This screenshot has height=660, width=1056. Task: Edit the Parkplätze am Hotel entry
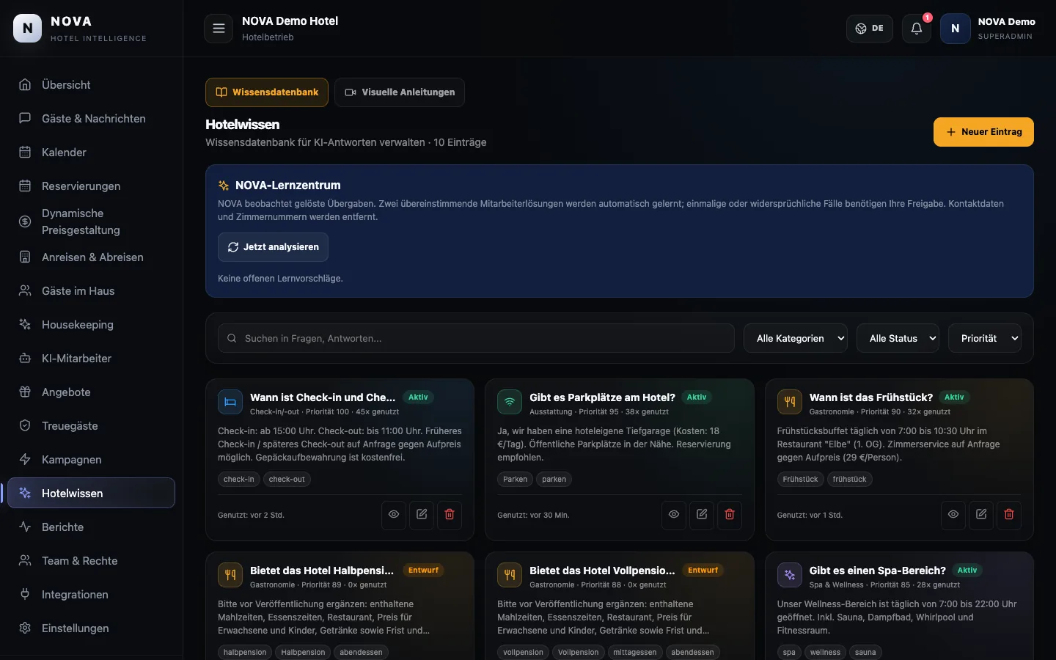tap(702, 515)
